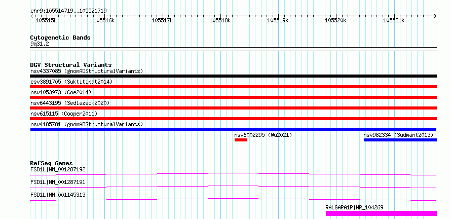This screenshot has width=451, height=219.
Task: Open the RefSeq Genes track heading
Action: point(51,163)
